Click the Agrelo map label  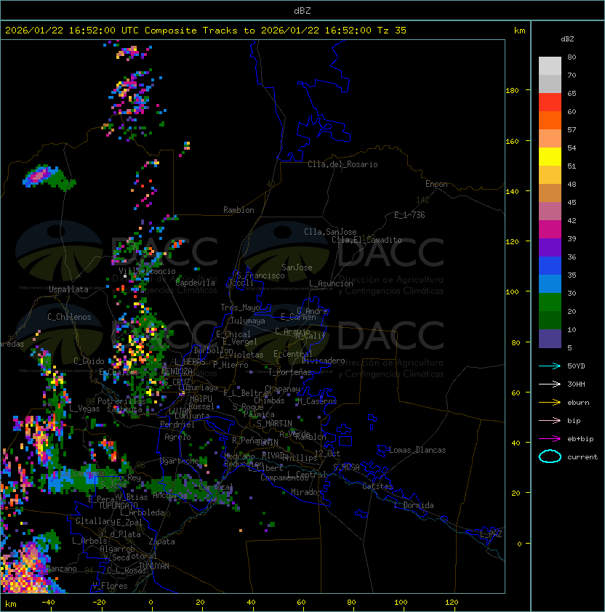point(177,437)
